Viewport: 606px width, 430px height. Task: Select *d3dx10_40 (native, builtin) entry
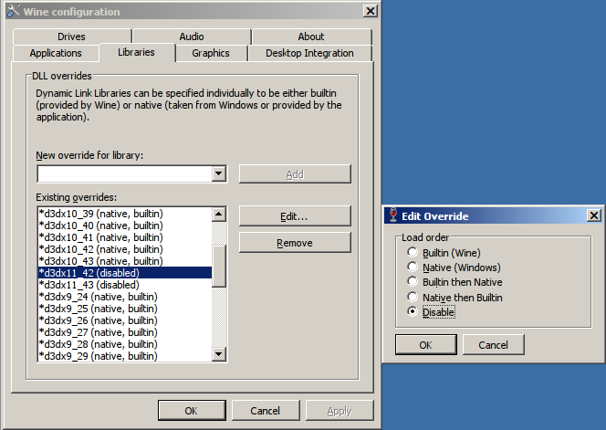pyautogui.click(x=125, y=225)
